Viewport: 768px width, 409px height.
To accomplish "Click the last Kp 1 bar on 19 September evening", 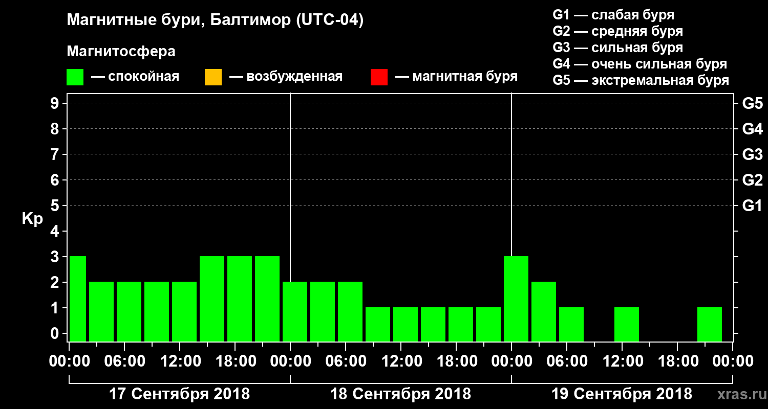I will pos(710,324).
